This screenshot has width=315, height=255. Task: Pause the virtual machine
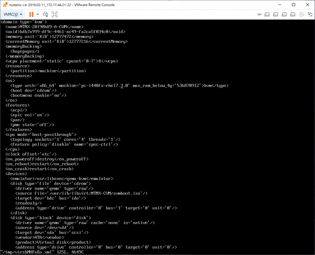pos(31,14)
